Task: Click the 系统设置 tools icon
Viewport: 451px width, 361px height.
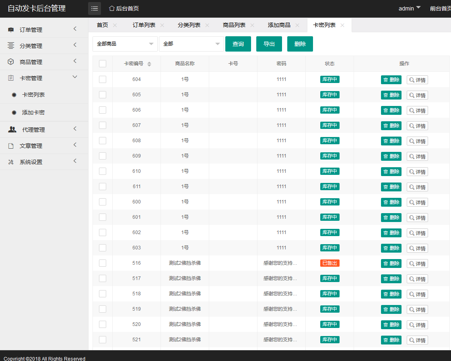Action: tap(11, 162)
